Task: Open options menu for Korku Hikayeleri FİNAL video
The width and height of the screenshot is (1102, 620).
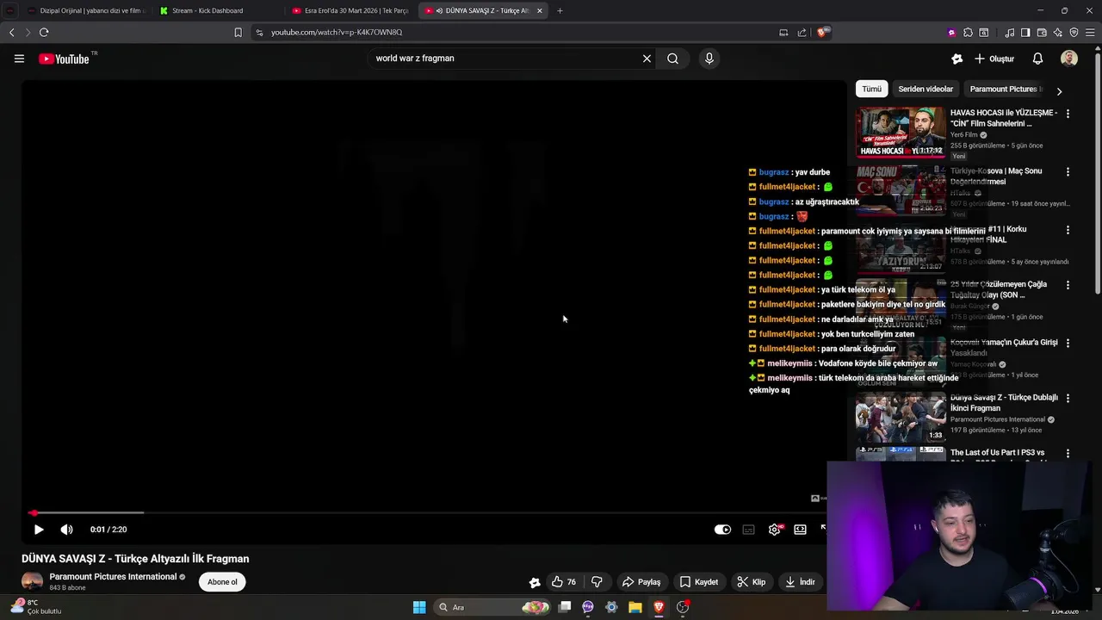Action: [1068, 231]
